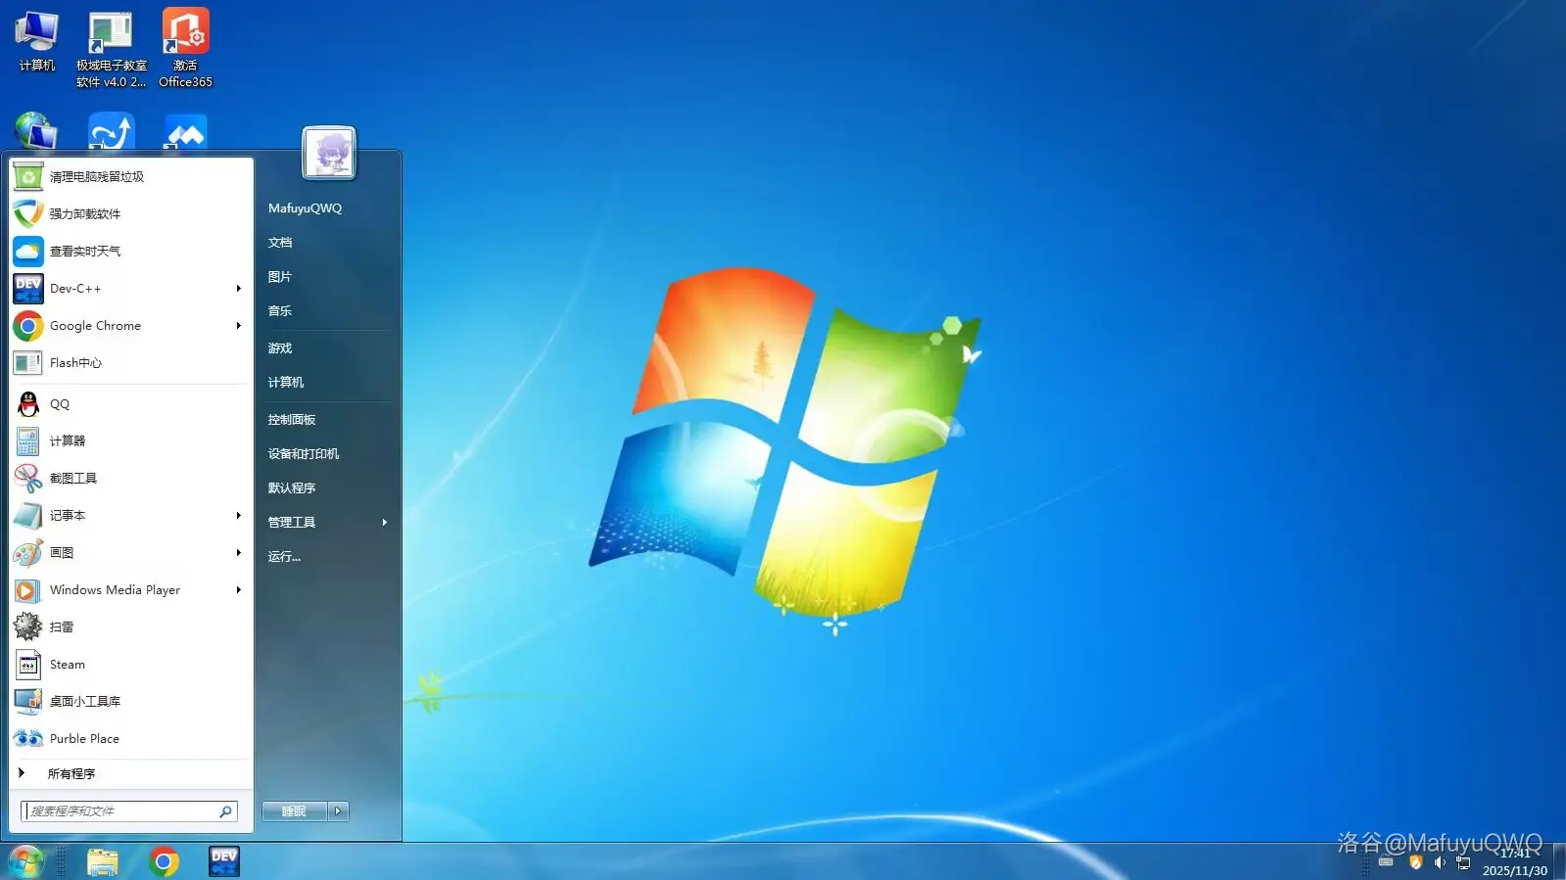This screenshot has height=880, width=1566.
Task: Launch 扫雷 Minesweeper game
Action: click(x=131, y=627)
